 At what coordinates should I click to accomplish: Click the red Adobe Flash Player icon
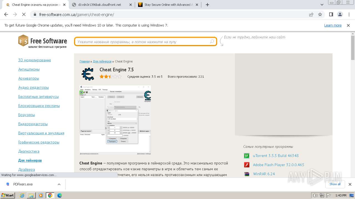[x=247, y=165]
